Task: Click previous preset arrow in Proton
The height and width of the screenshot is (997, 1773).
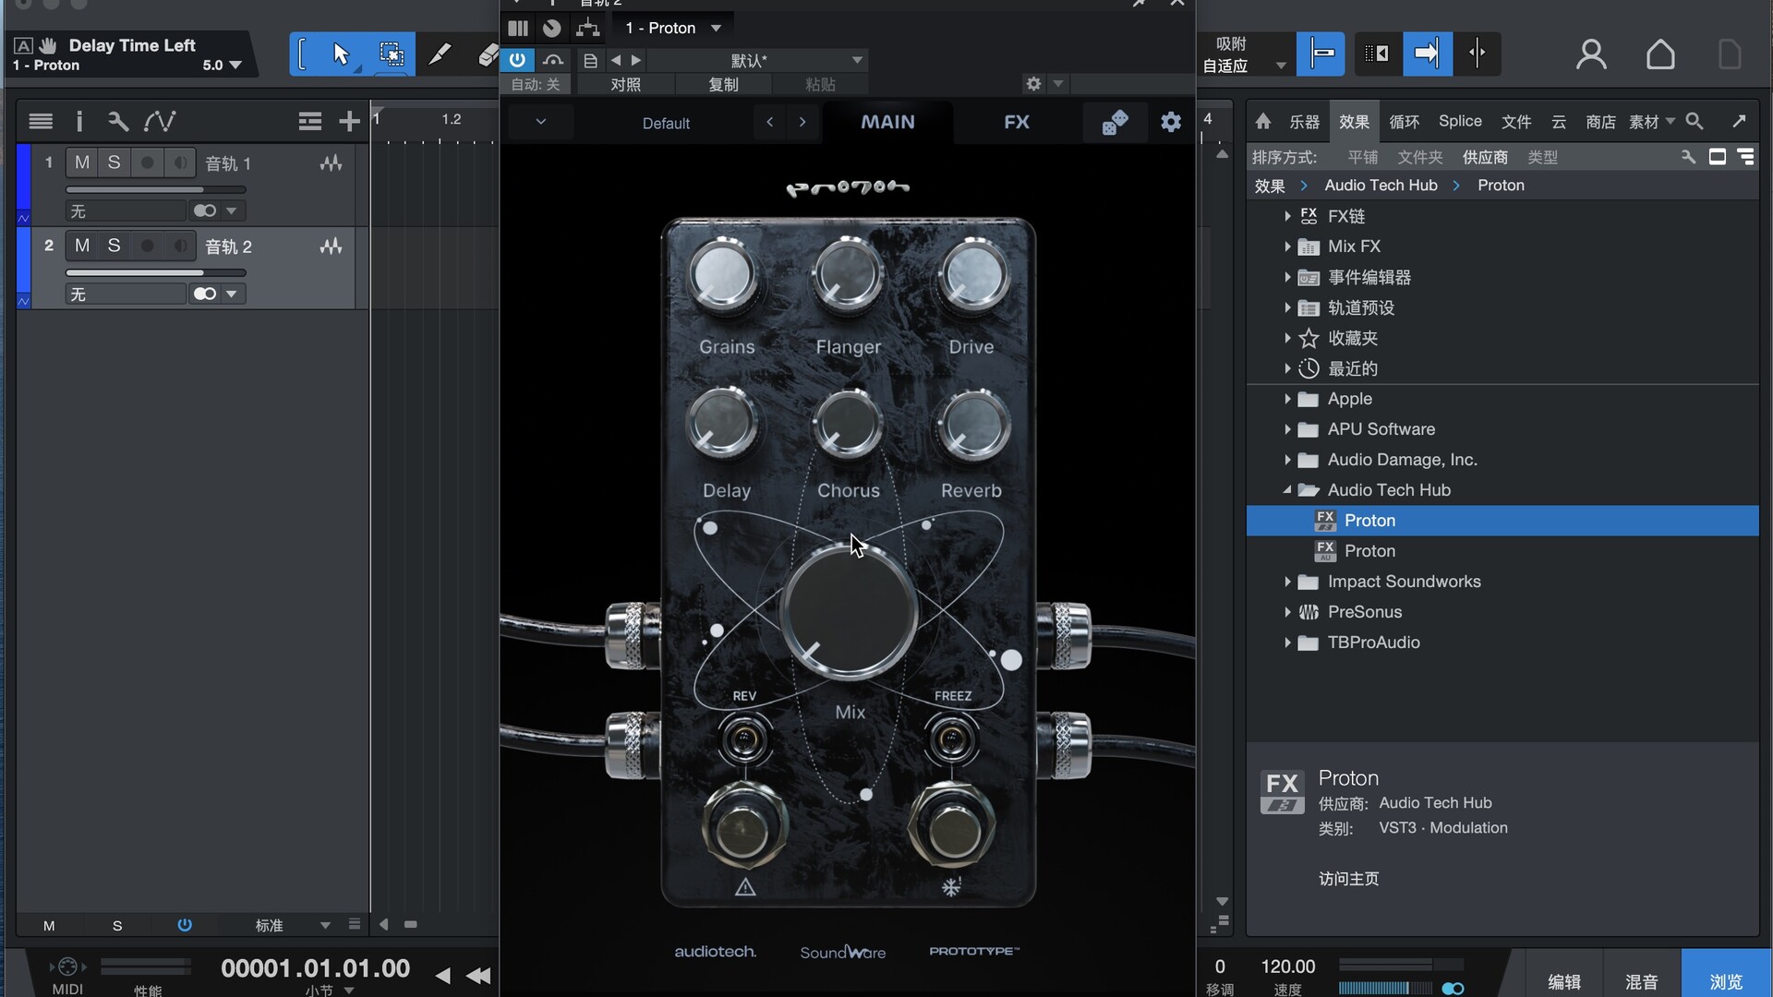Action: 769,122
